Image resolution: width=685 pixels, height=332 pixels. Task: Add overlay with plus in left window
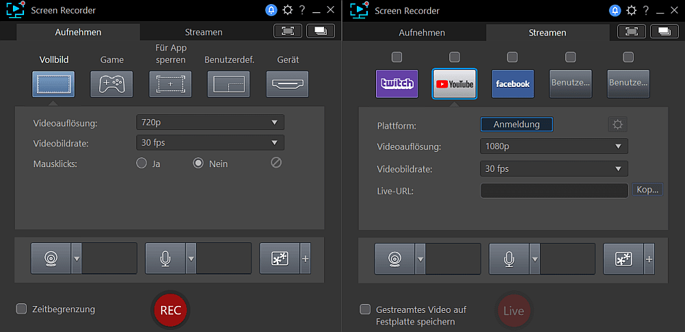(306, 259)
